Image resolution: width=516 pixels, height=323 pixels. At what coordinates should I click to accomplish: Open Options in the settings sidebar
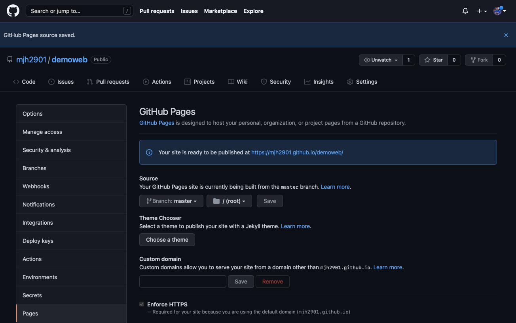point(71,114)
